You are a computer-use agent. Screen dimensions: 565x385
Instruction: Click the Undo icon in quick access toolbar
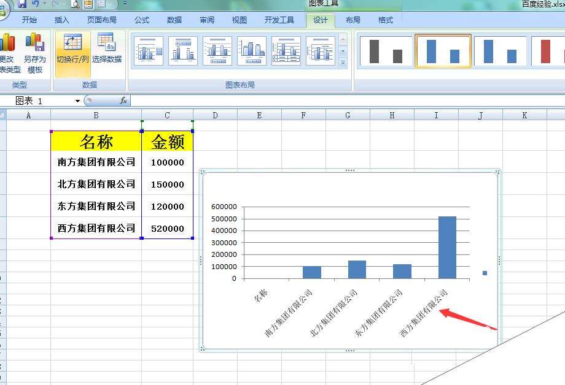pos(36,4)
